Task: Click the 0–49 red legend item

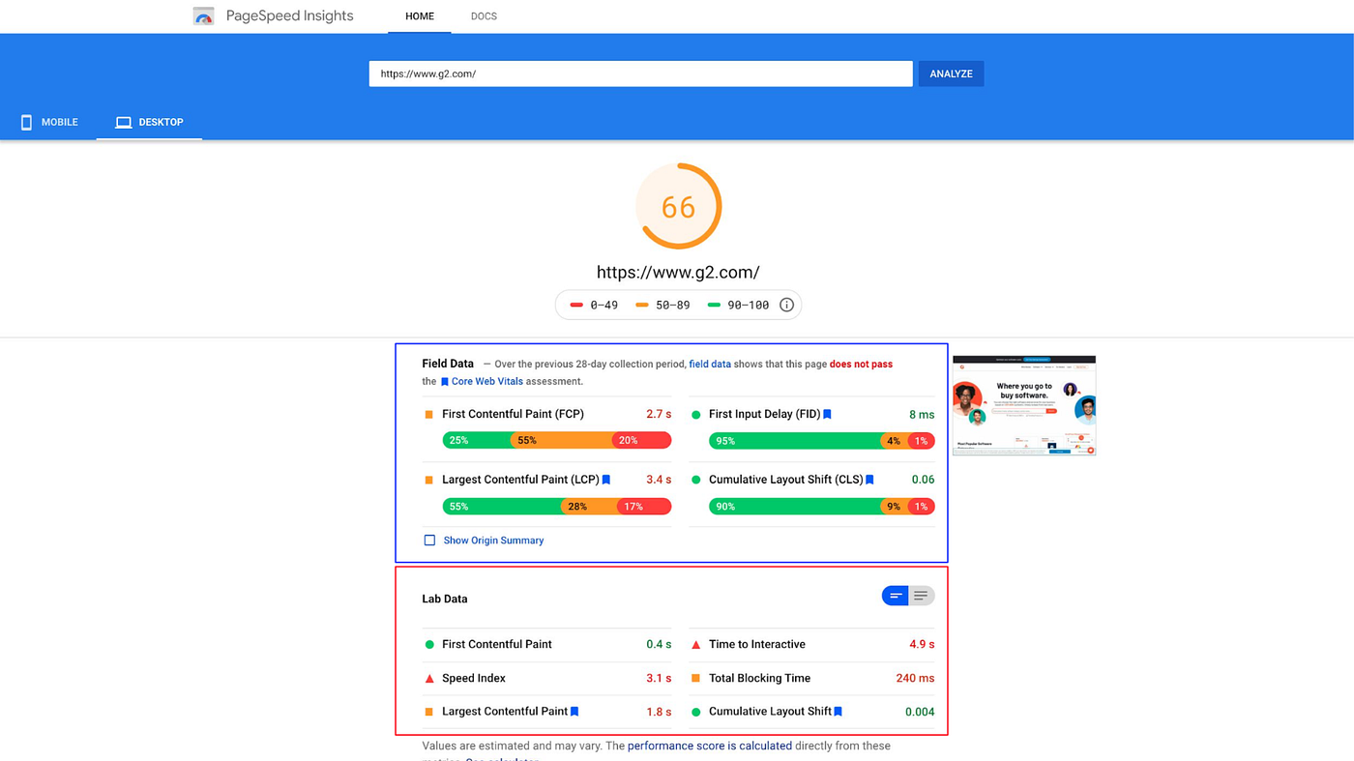Action: (594, 305)
